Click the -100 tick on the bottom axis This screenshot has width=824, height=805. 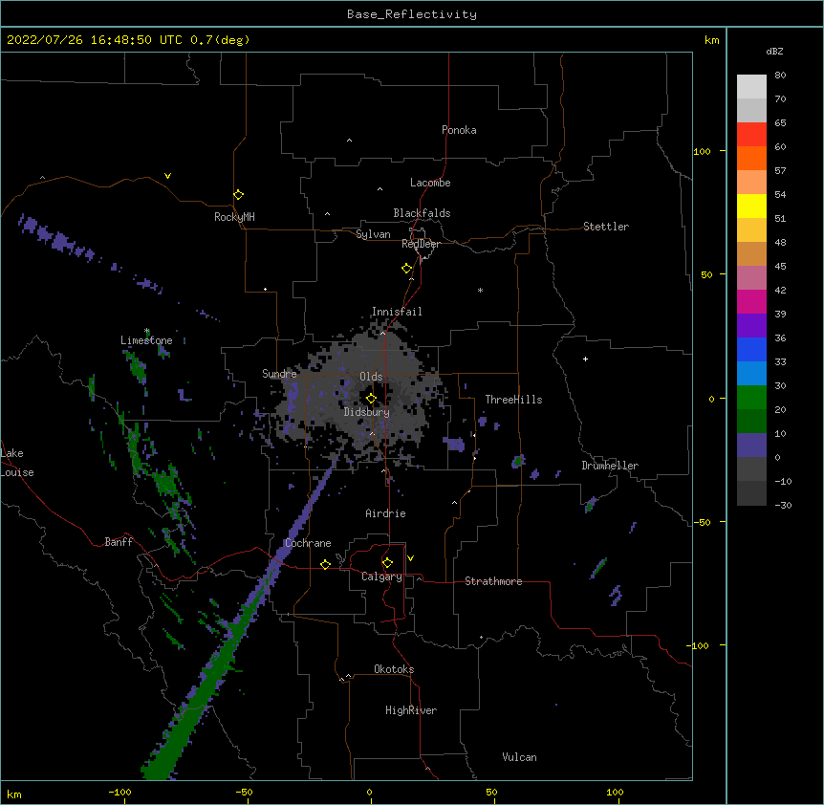click(x=119, y=792)
